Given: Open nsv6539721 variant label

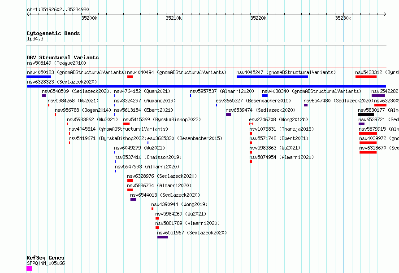Looking at the screenshot, I should tap(379, 119).
